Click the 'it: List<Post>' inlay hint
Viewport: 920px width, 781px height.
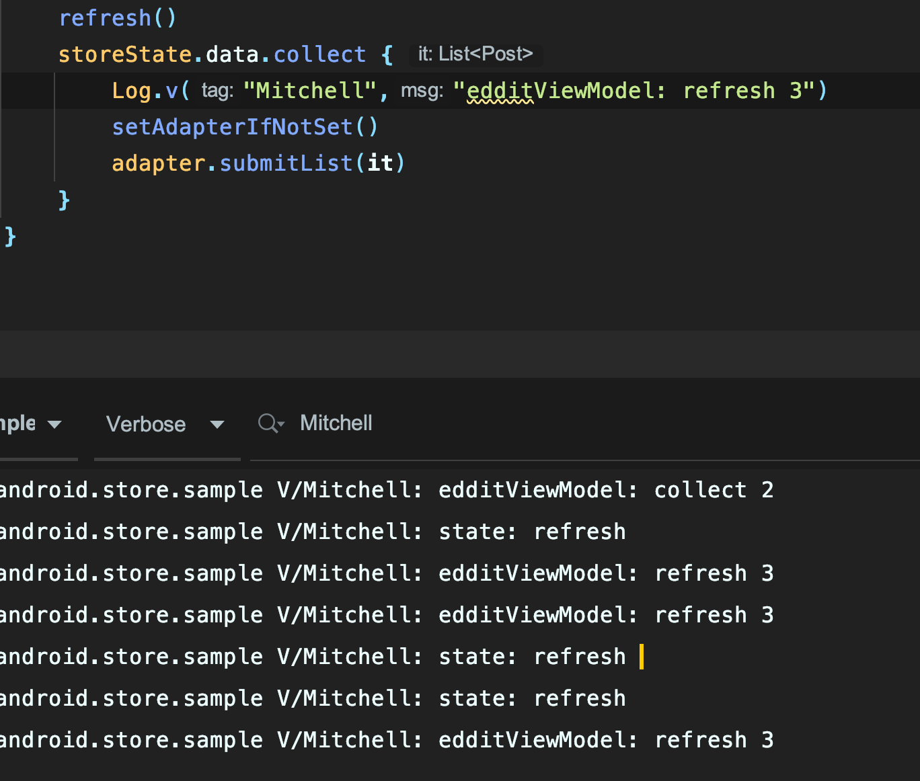click(475, 54)
